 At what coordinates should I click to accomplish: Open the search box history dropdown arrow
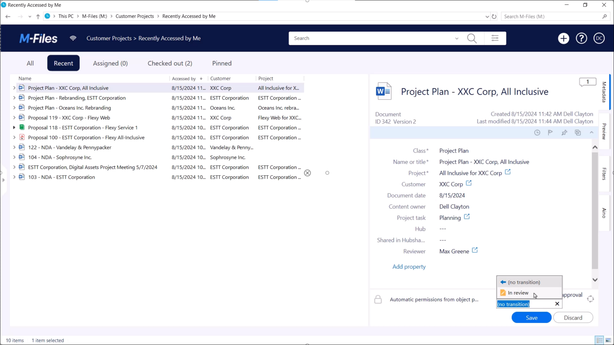click(457, 39)
